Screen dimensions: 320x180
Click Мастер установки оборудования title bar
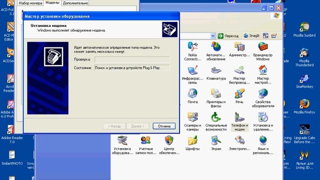tap(101, 16)
